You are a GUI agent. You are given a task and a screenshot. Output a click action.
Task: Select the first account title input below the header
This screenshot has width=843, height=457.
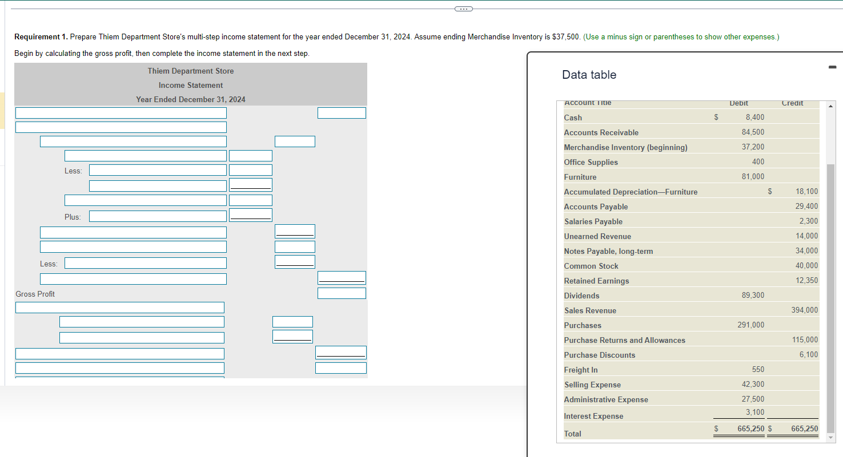point(121,112)
